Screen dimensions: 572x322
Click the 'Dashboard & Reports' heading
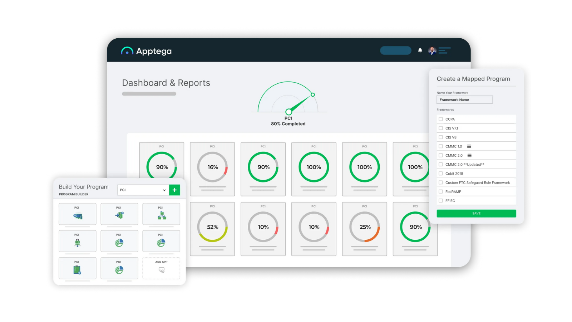pyautogui.click(x=166, y=83)
